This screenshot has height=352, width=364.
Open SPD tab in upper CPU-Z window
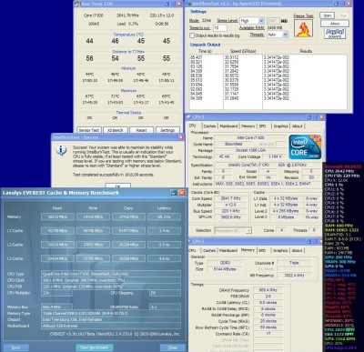coord(262,126)
